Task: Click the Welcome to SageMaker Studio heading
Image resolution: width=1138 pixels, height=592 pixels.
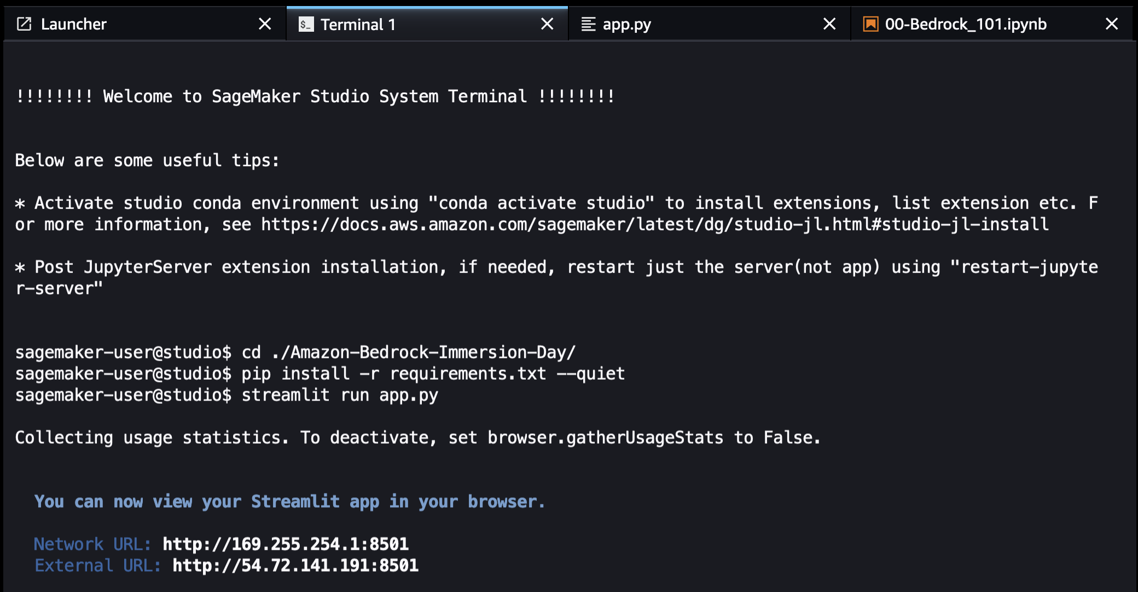Action: pyautogui.click(x=315, y=96)
